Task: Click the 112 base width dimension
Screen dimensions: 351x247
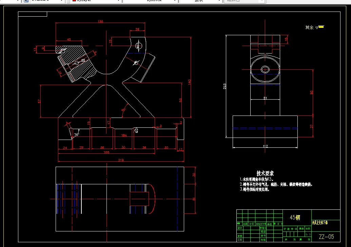Action: point(265,146)
